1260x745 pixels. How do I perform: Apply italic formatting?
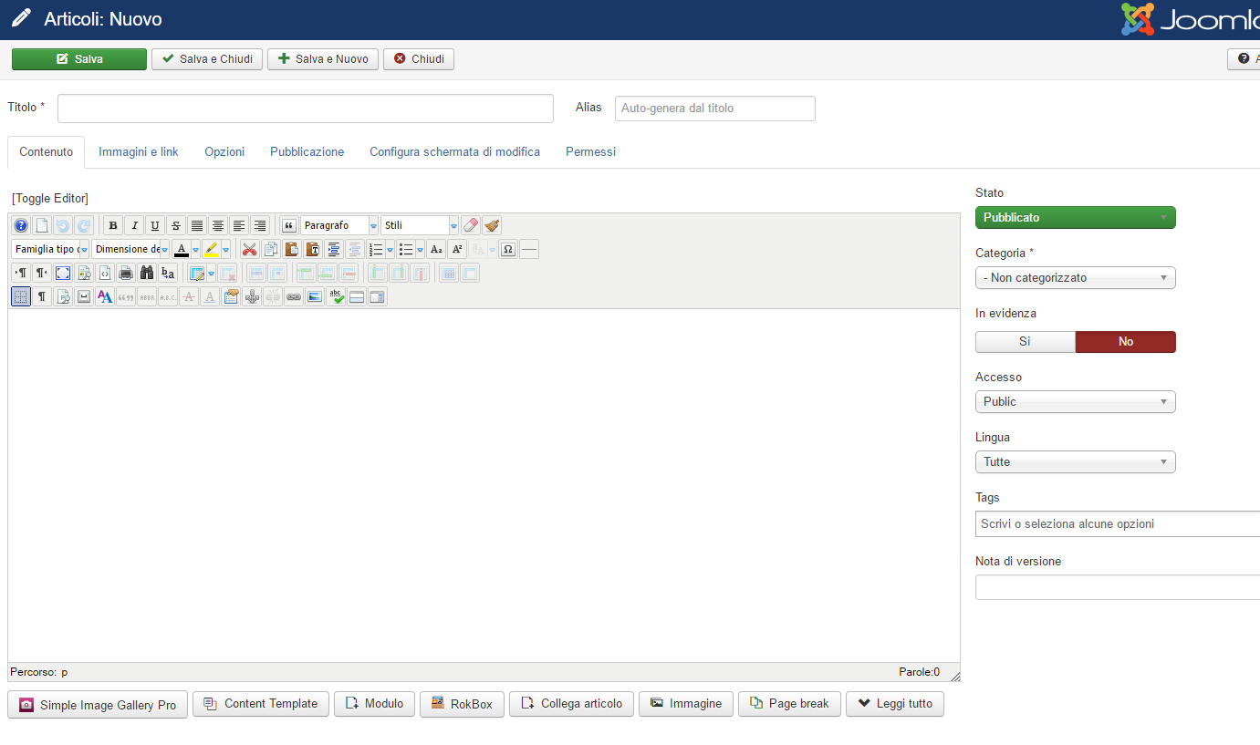[134, 225]
